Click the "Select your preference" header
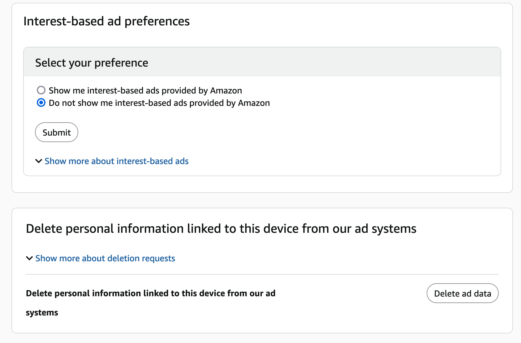Image resolution: width=521 pixels, height=343 pixels. pos(92,63)
